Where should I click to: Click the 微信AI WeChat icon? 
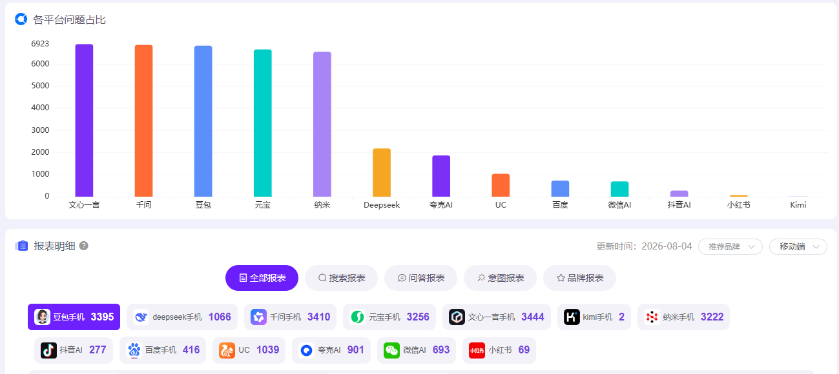[391, 350]
